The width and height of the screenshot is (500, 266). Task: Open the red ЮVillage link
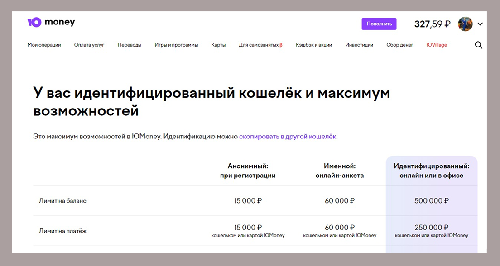(437, 45)
